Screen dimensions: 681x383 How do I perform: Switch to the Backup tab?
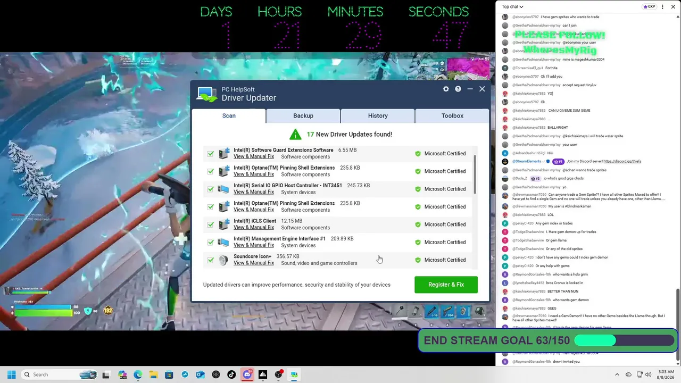point(303,115)
